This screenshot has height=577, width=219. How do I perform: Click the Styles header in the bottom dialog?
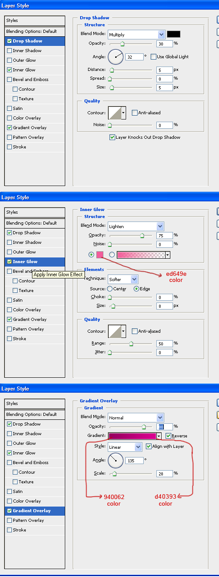35,404
